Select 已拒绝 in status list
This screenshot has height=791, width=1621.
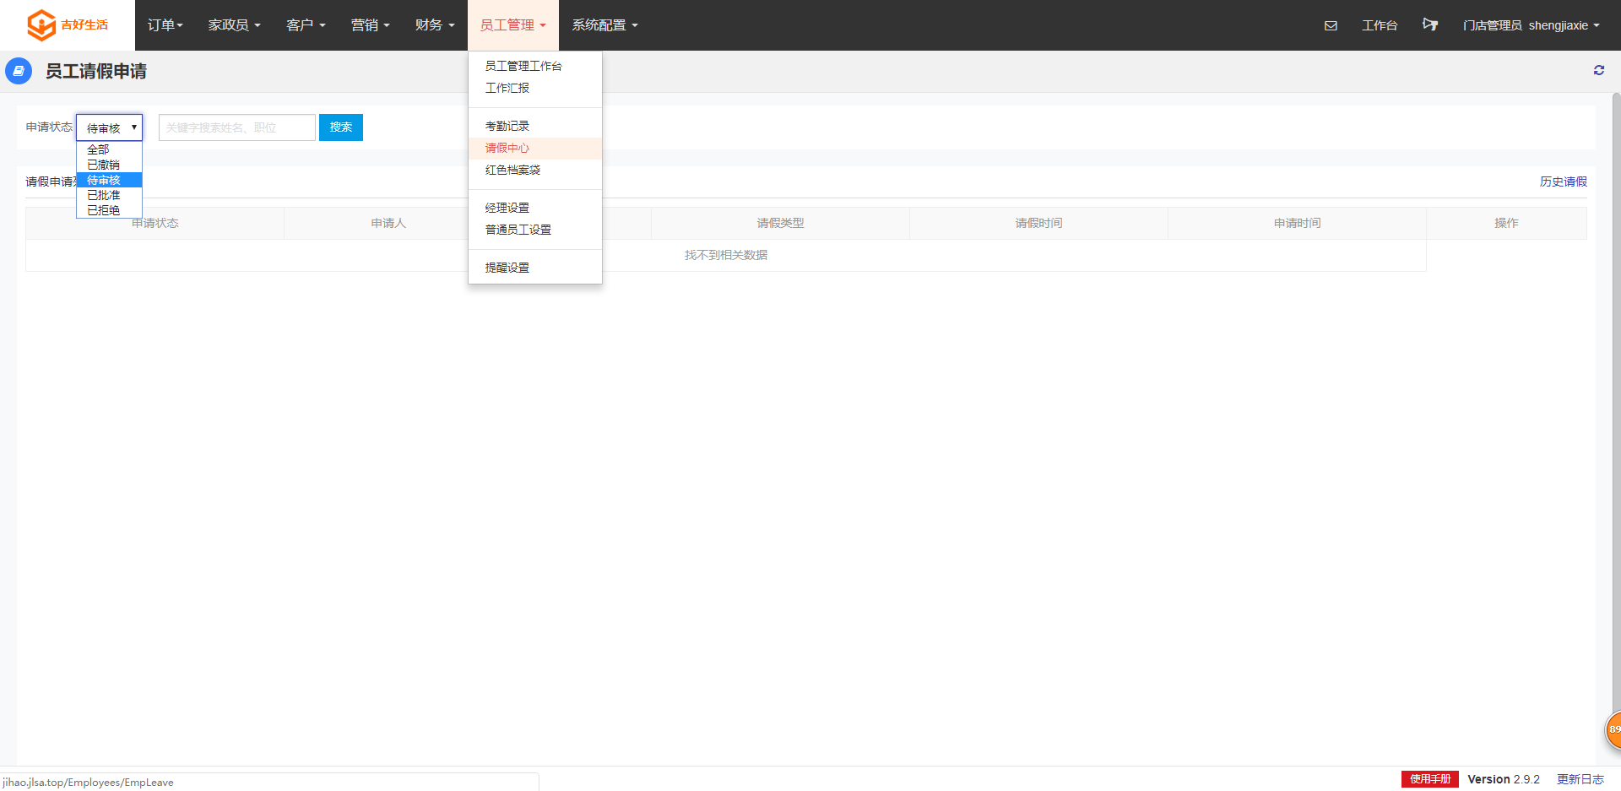[110, 210]
